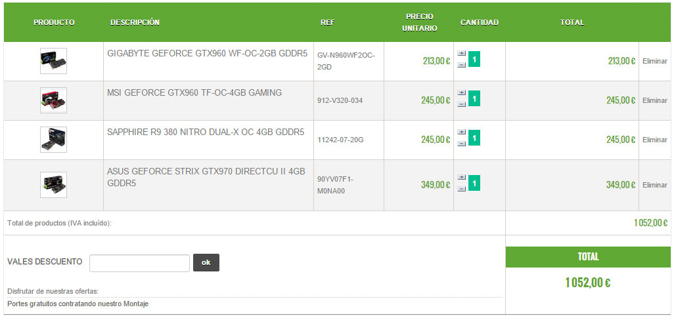674x318 pixels.
Task: Click the CANTIDAD column header
Action: pos(480,23)
